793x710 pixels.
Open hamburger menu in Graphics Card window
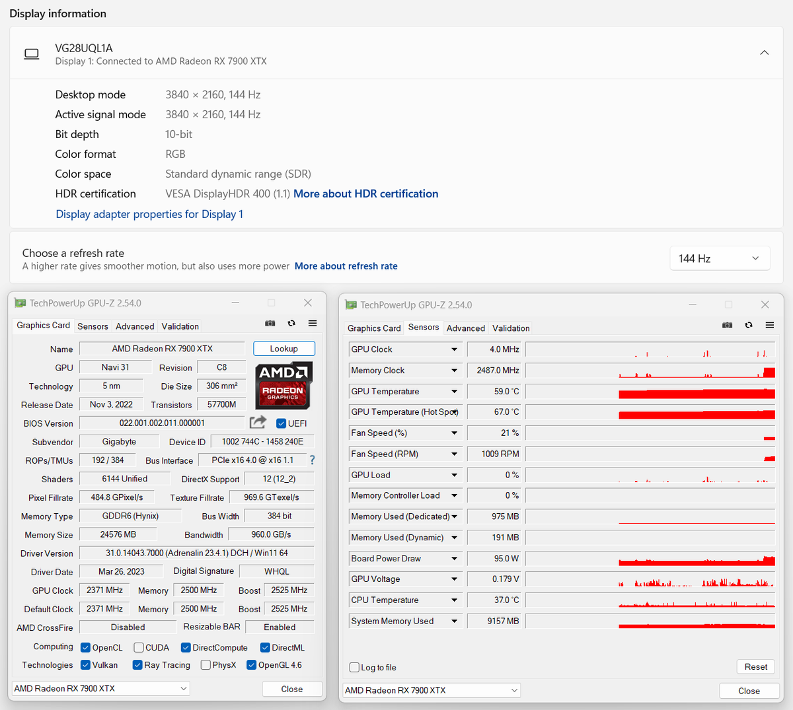point(313,323)
